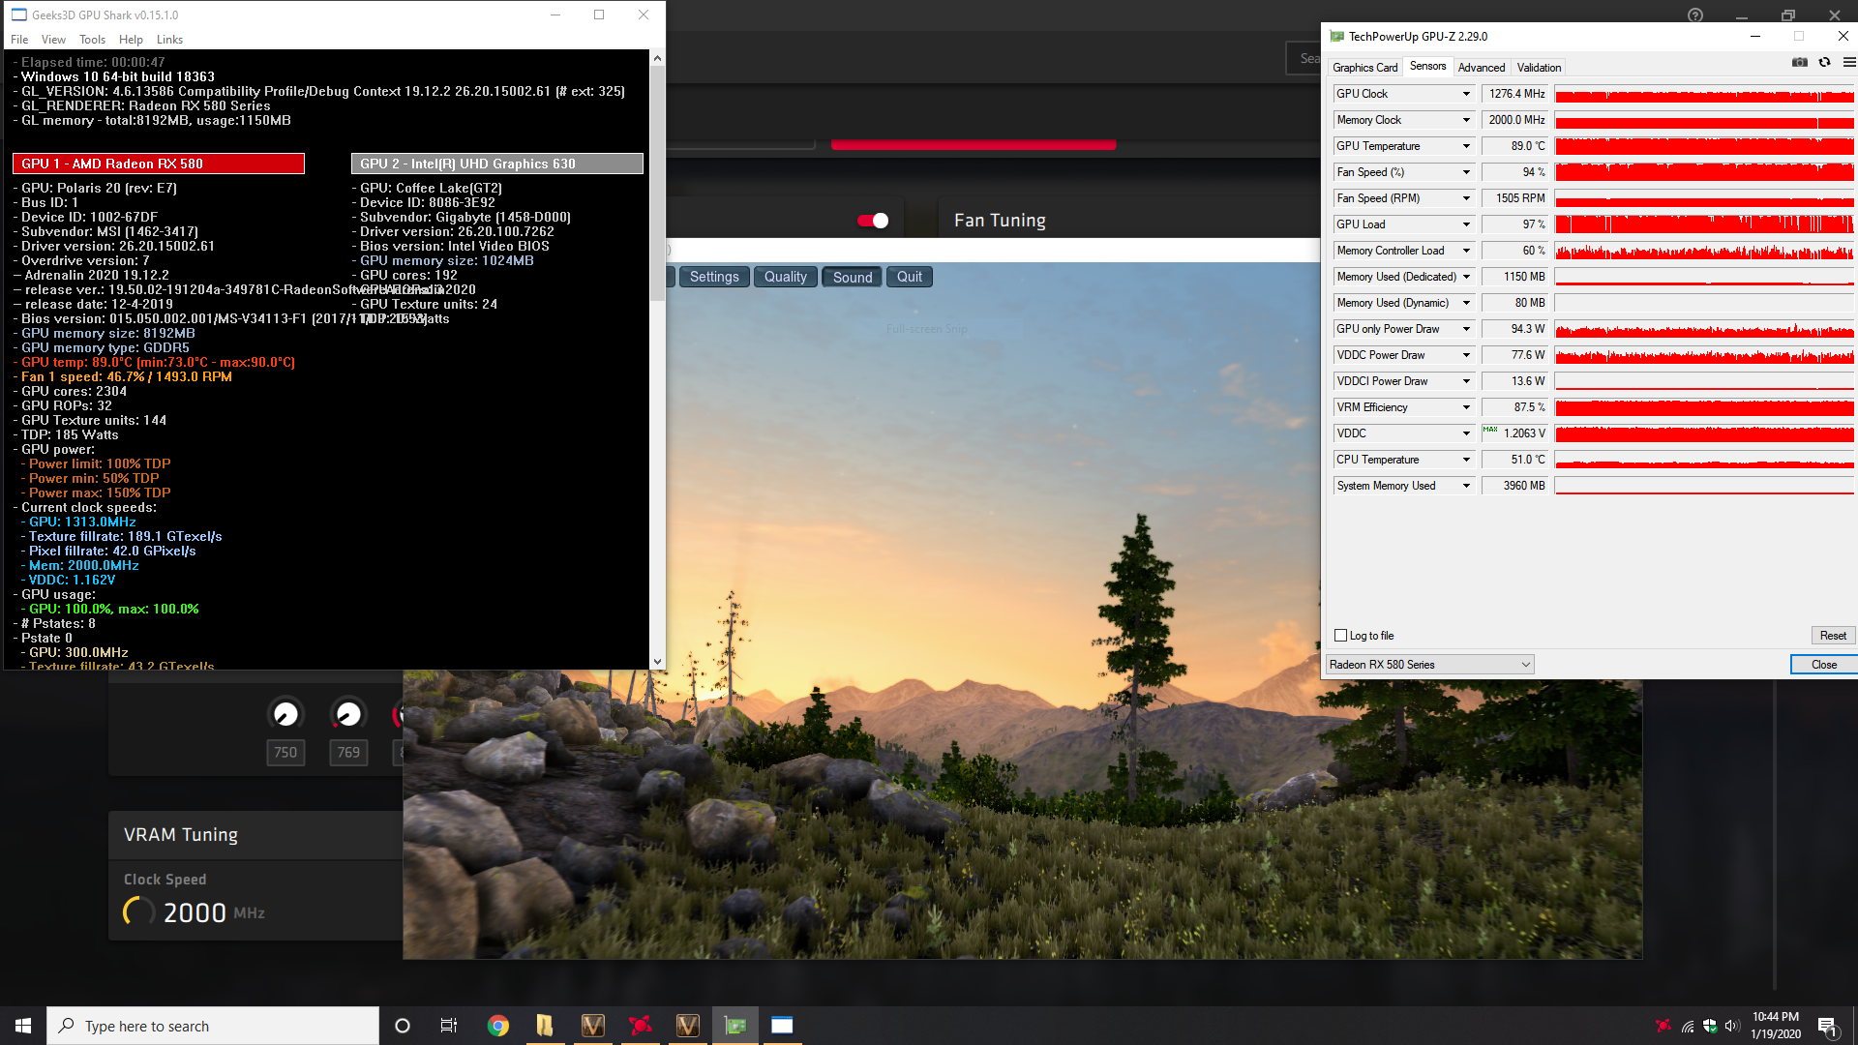The image size is (1858, 1045).
Task: Open Google Chrome from the taskbar
Action: [x=497, y=1026]
